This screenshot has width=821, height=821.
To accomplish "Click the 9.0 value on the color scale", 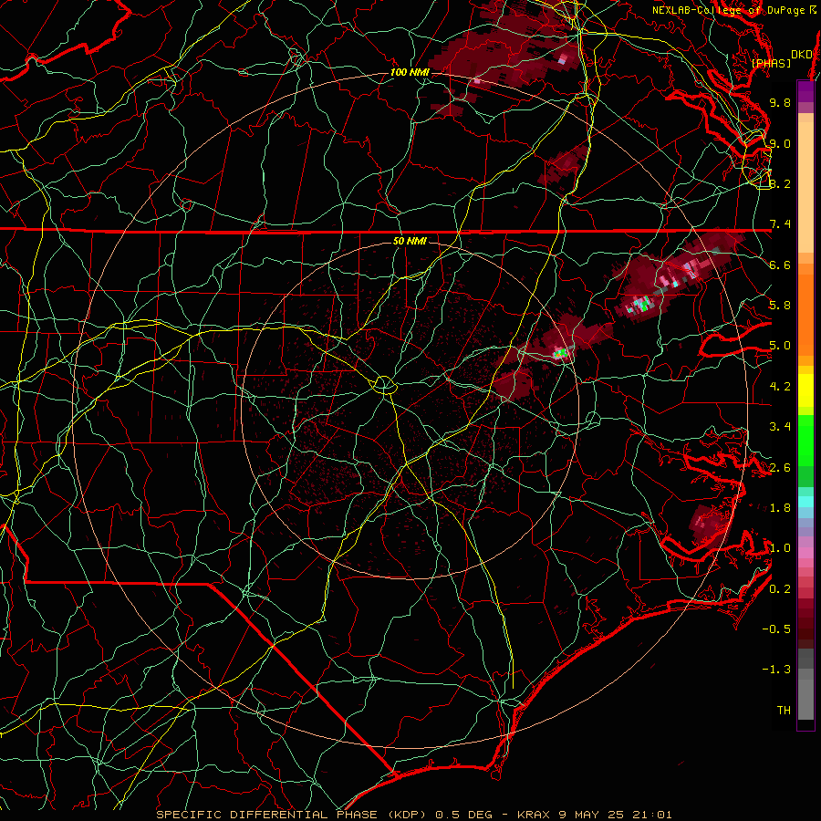I will (x=780, y=143).
